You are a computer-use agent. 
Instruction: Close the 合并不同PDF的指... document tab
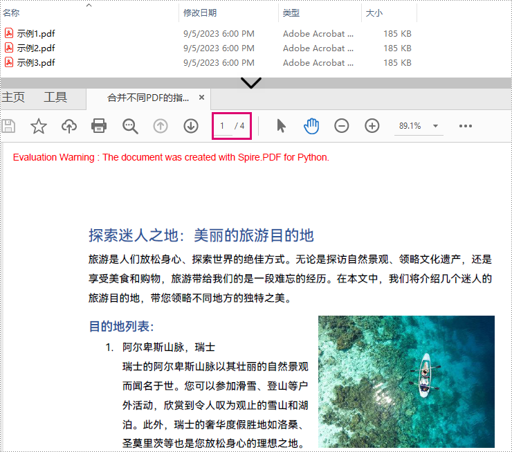(x=202, y=98)
